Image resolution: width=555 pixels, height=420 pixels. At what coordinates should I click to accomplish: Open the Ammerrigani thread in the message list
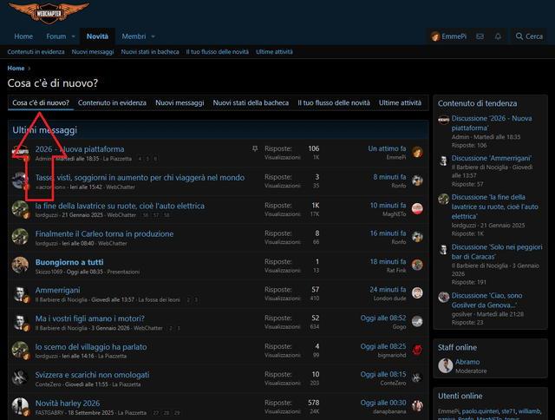pyautogui.click(x=58, y=290)
